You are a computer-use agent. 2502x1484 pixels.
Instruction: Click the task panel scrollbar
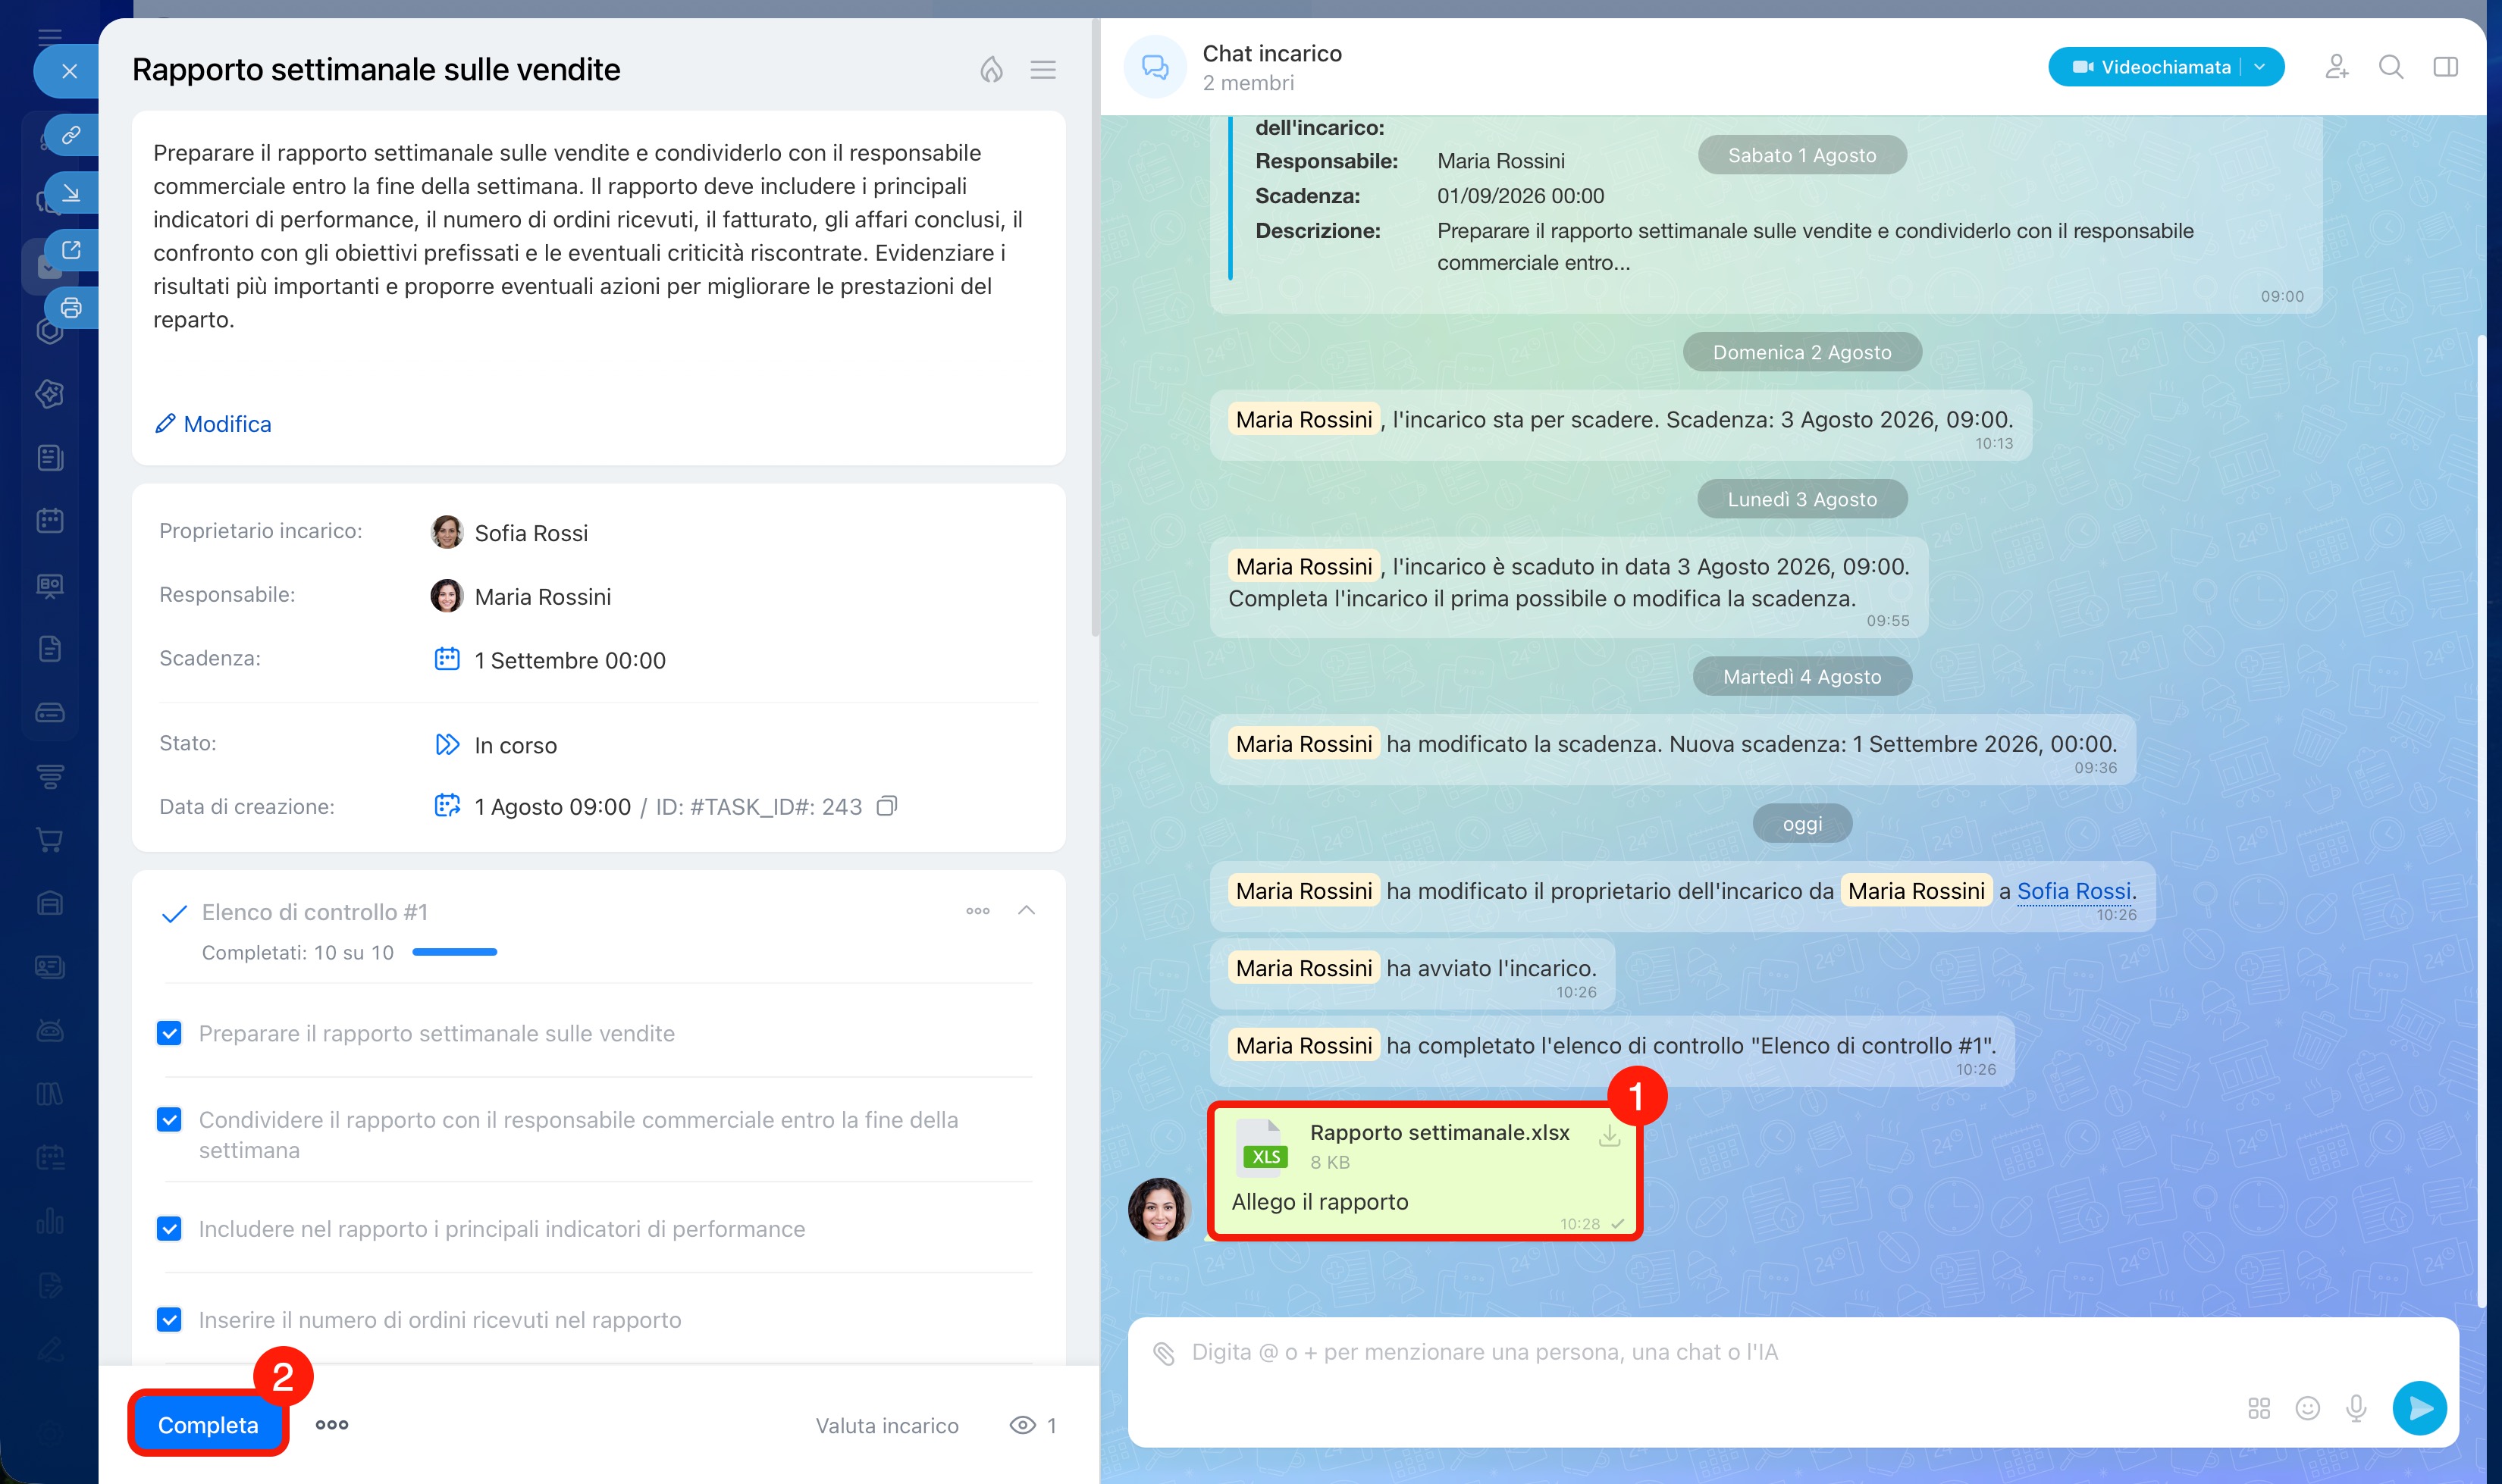pos(1096,330)
